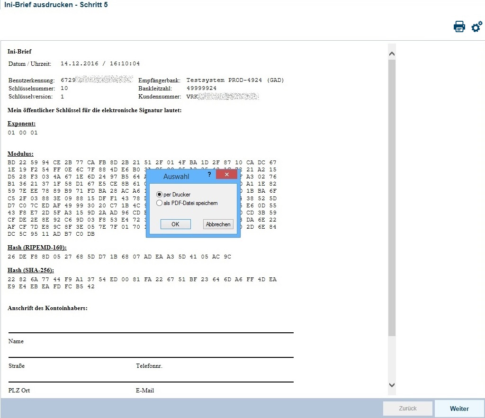Image resolution: width=485 pixels, height=418 pixels.
Task: Click the underlined Exponent heading
Action: (21, 124)
